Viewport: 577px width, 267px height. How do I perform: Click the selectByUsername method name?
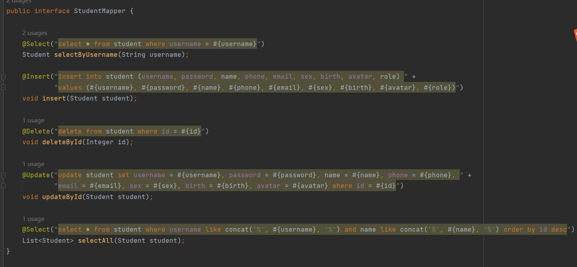click(86, 55)
